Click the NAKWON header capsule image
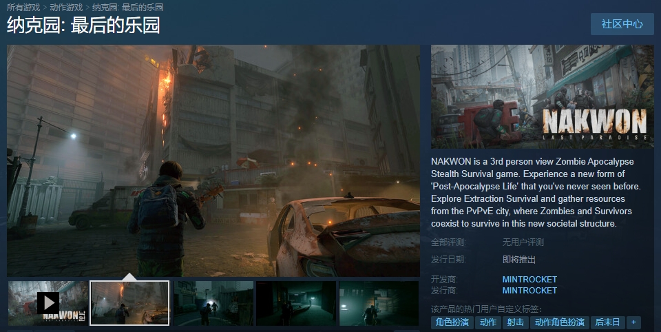This screenshot has height=332, width=661. point(542,96)
